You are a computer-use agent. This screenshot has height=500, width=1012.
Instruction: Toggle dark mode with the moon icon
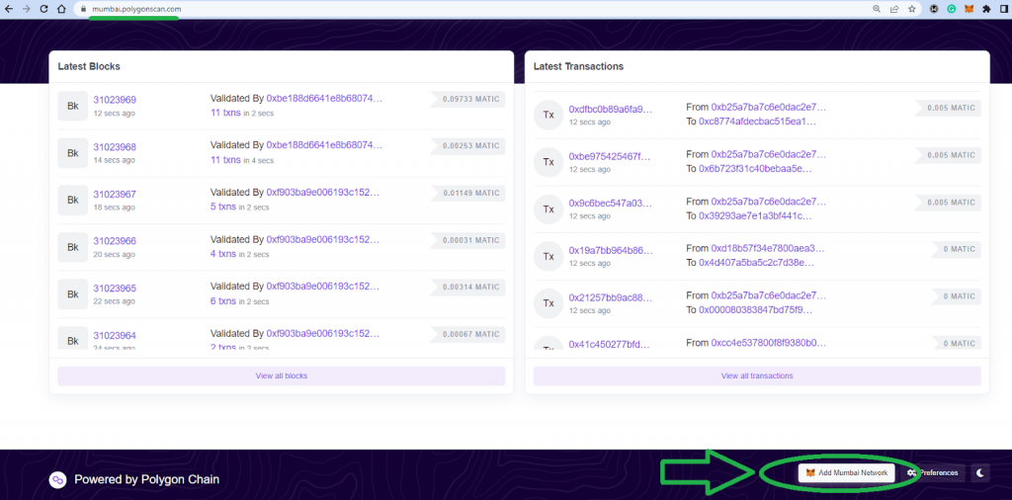point(980,473)
